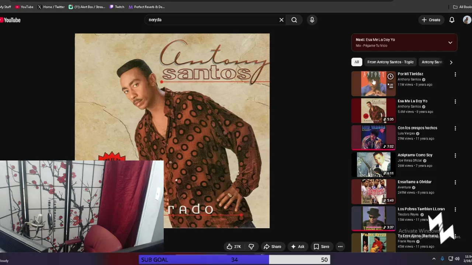Viewport: 472px width, 265px height.
Task: Show hidden system tray icons
Action: click(434, 259)
